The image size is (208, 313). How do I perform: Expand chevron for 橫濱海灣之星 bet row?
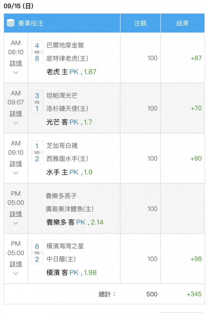(16, 274)
